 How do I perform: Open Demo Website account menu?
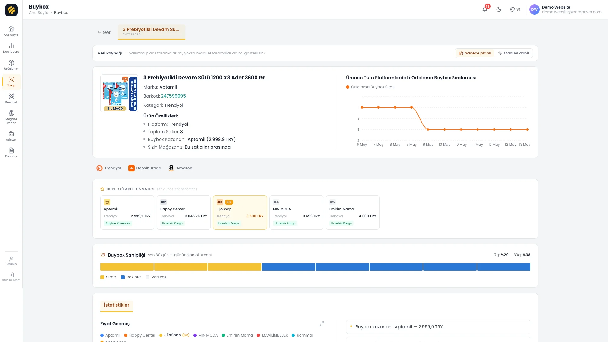point(566,9)
